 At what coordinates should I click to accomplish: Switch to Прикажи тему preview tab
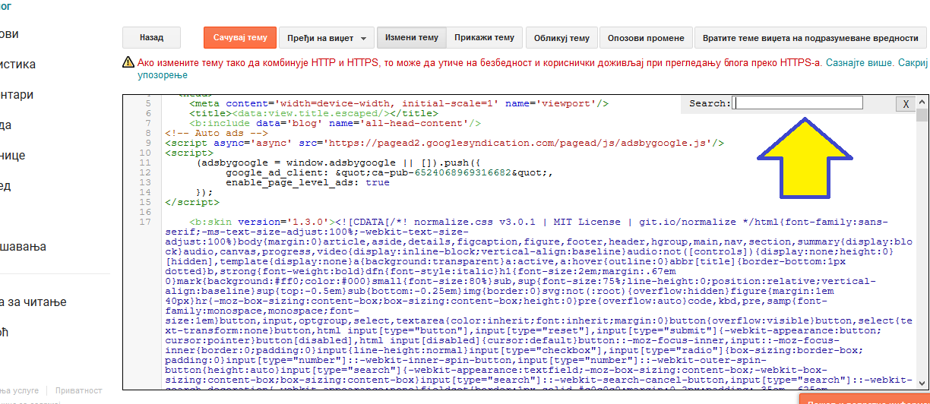pyautogui.click(x=484, y=37)
